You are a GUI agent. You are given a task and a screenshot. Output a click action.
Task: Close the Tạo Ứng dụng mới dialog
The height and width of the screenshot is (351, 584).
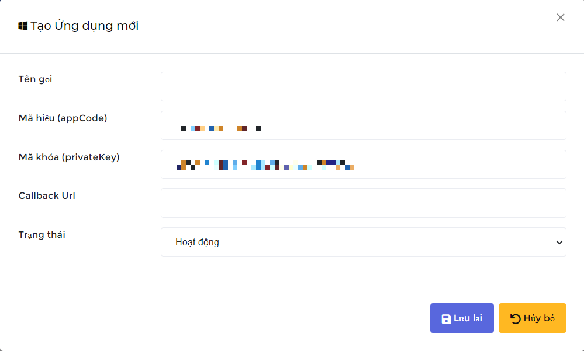click(x=561, y=17)
